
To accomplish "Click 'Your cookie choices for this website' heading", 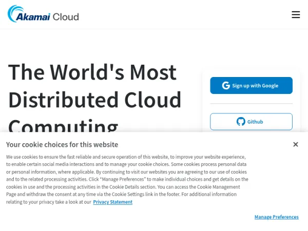I will pyautogui.click(x=62, y=145).
